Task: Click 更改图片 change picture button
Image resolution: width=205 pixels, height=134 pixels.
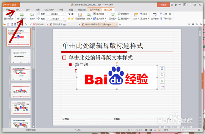Action: click(123, 14)
